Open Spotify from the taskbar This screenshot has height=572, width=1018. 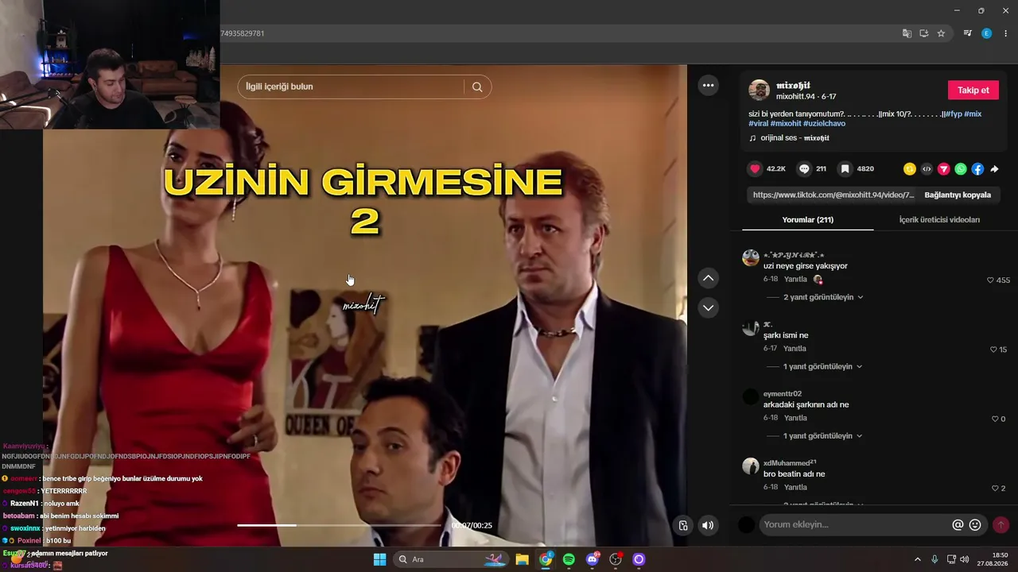569,559
